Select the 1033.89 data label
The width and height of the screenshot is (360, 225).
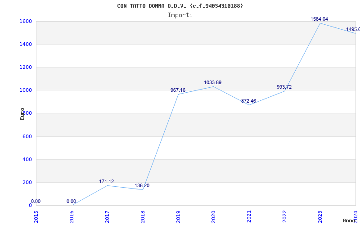(212, 82)
